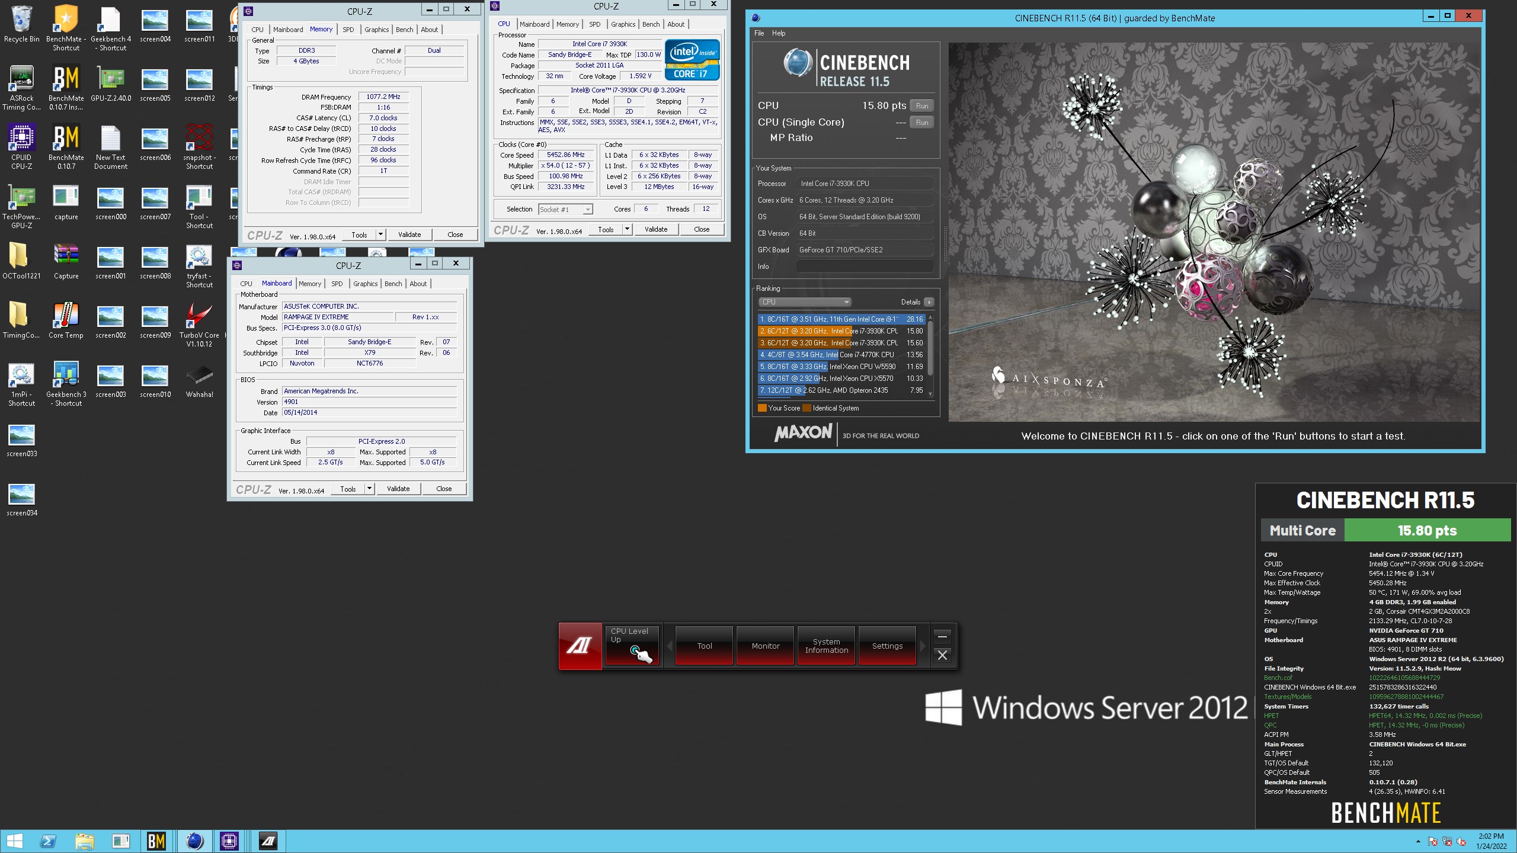Viewport: 1517px width, 853px height.
Task: Open the CPUID CPU-Z desktop icon
Action: [21, 146]
